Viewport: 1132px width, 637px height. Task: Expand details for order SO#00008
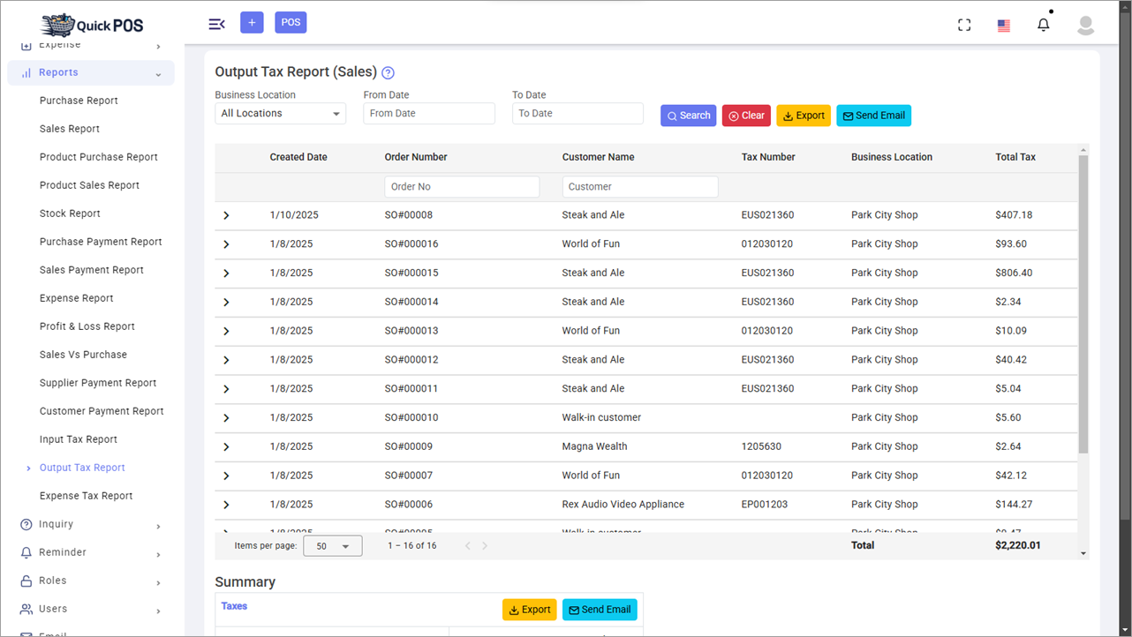(x=226, y=214)
